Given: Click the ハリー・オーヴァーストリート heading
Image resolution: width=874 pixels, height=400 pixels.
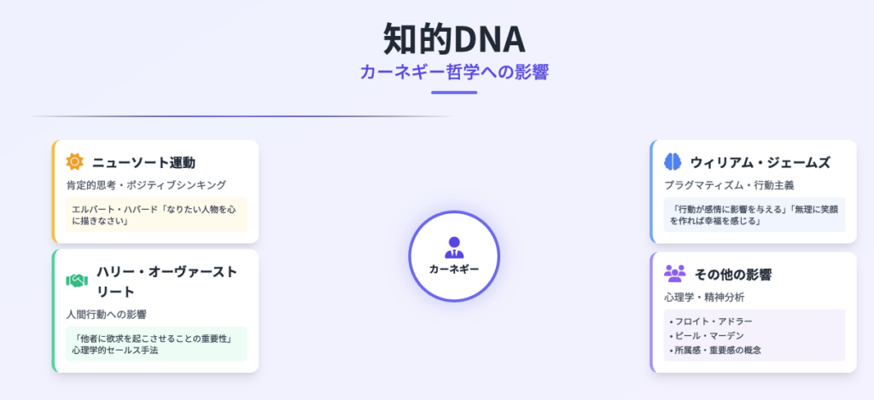Looking at the screenshot, I should [166, 282].
